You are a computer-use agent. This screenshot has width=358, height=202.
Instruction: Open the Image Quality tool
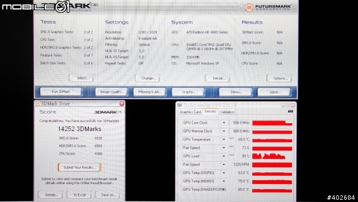click(112, 92)
